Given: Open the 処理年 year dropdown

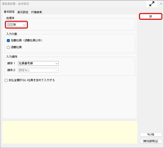Looking at the screenshot, I should (17, 25).
